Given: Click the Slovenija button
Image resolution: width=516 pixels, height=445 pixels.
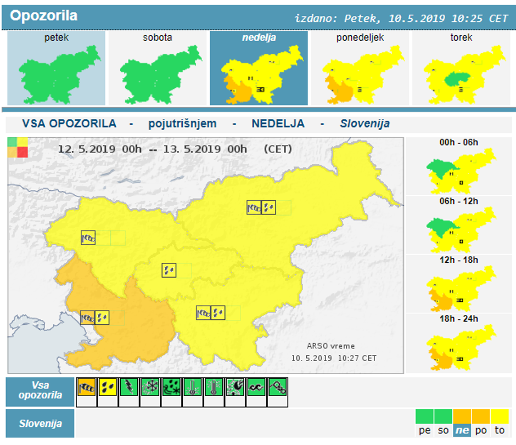Looking at the screenshot, I should pos(40,424).
